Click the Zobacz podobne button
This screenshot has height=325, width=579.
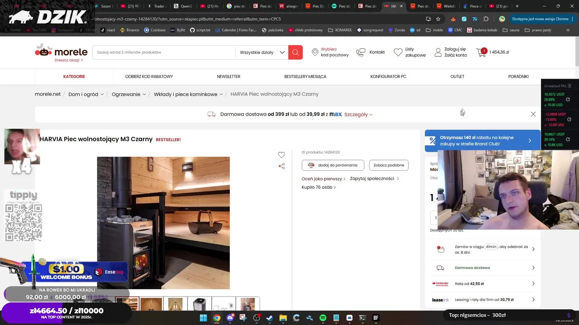coord(389,165)
